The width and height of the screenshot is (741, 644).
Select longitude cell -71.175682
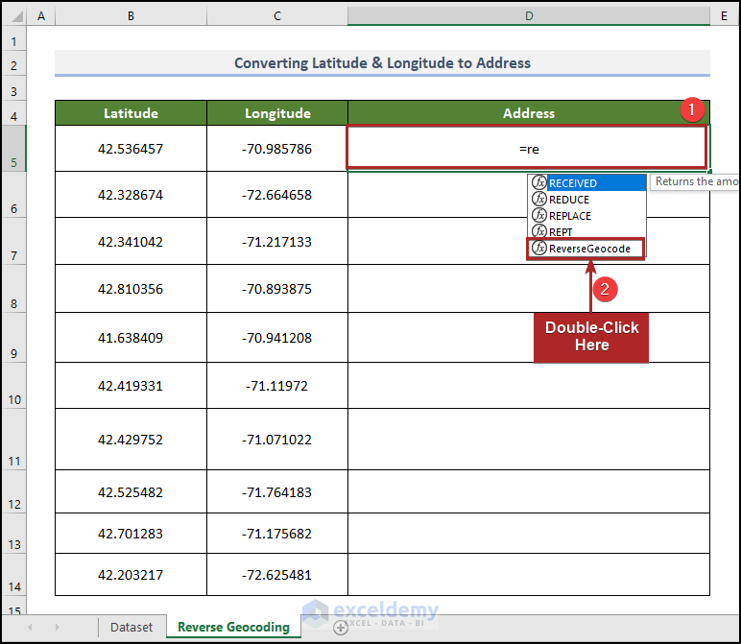277,534
